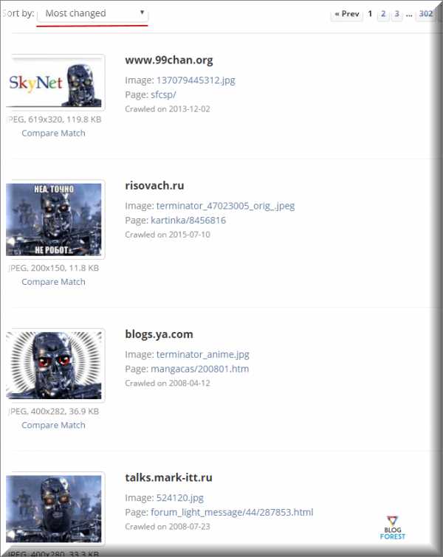Open the blogs.ya.com result heading
The image size is (443, 557).
click(x=159, y=334)
